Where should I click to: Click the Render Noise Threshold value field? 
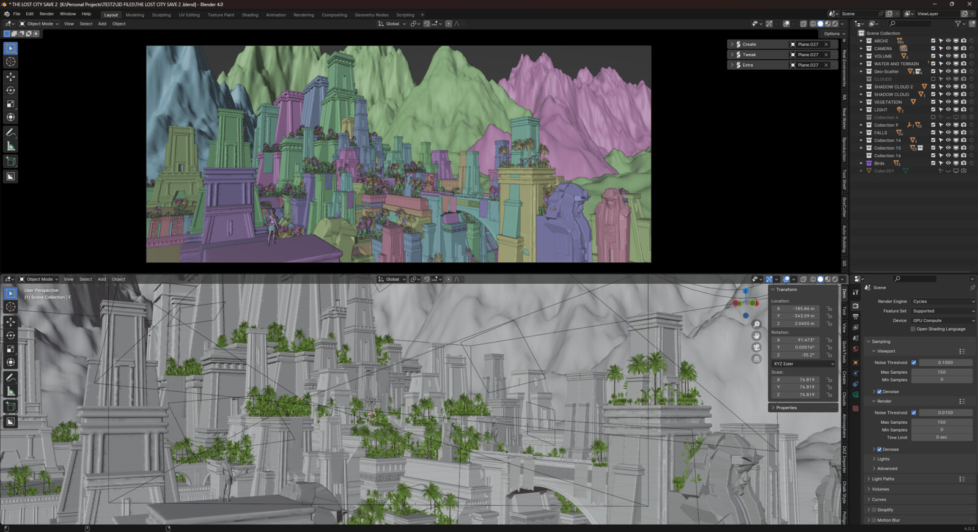coord(946,413)
